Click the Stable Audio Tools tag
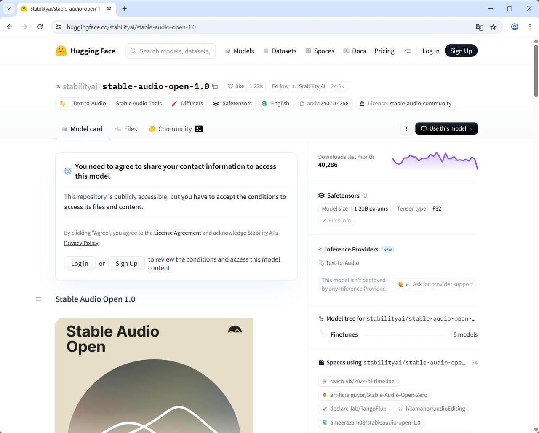 tap(139, 103)
